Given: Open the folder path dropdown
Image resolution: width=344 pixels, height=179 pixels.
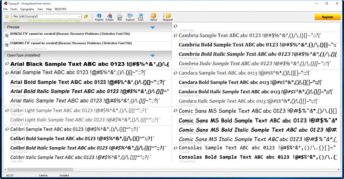Looking at the screenshot, I should click(79, 16).
